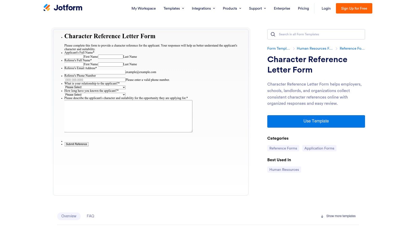Select the Overview tab
Image resolution: width=416 pixels, height=234 pixels.
click(69, 216)
